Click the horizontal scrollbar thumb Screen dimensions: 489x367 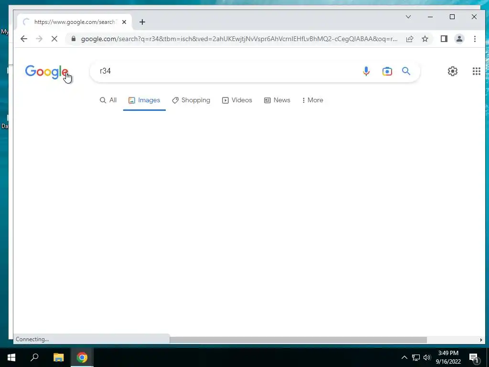tap(298, 340)
